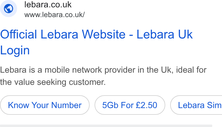The height and width of the screenshot is (127, 222).
Task: Choose the Lebara Sim chip
Action: 196,105
